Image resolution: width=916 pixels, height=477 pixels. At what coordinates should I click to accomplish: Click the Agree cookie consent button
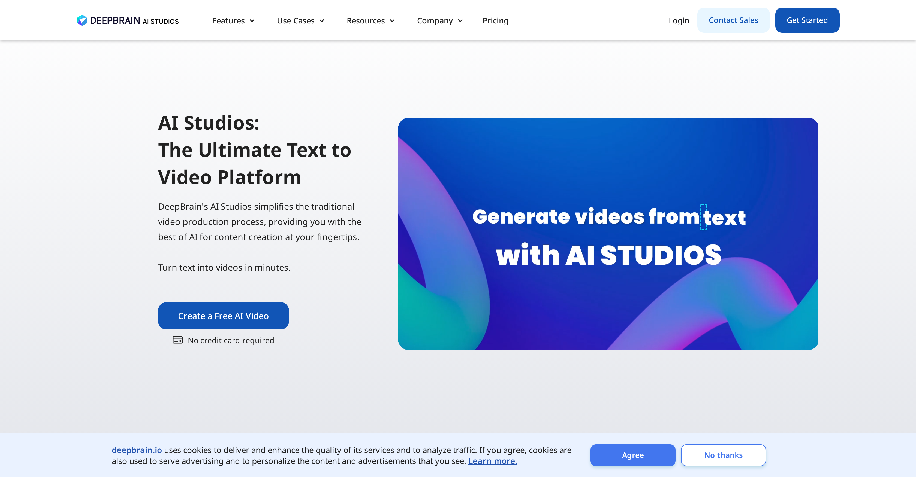pos(632,455)
